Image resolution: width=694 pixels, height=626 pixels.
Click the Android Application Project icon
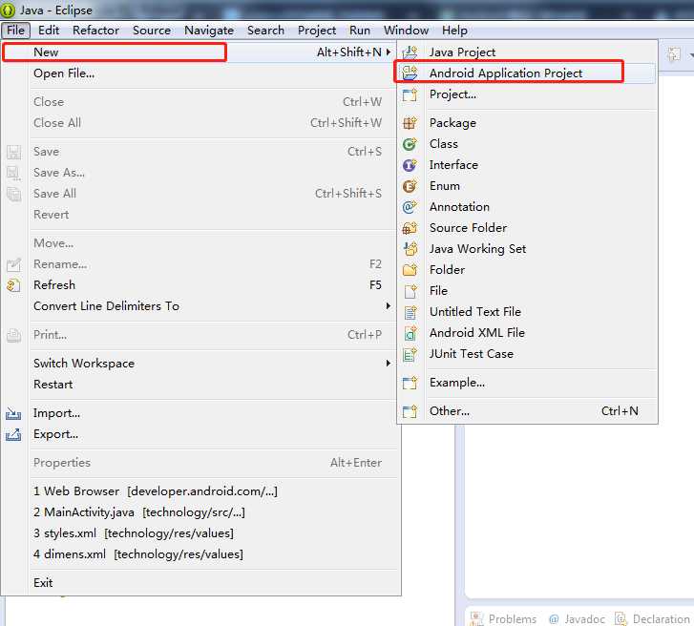(x=410, y=73)
